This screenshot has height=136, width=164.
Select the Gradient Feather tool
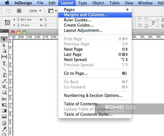pos(4,116)
